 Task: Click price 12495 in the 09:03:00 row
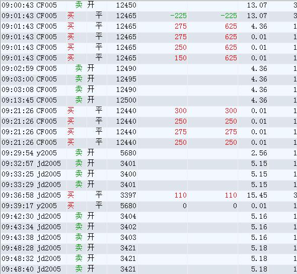tap(126, 79)
